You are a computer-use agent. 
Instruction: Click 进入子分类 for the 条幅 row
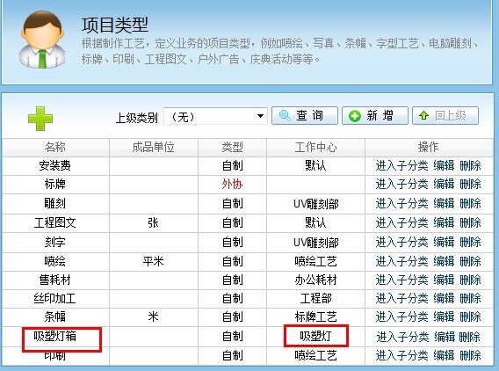pyautogui.click(x=401, y=316)
